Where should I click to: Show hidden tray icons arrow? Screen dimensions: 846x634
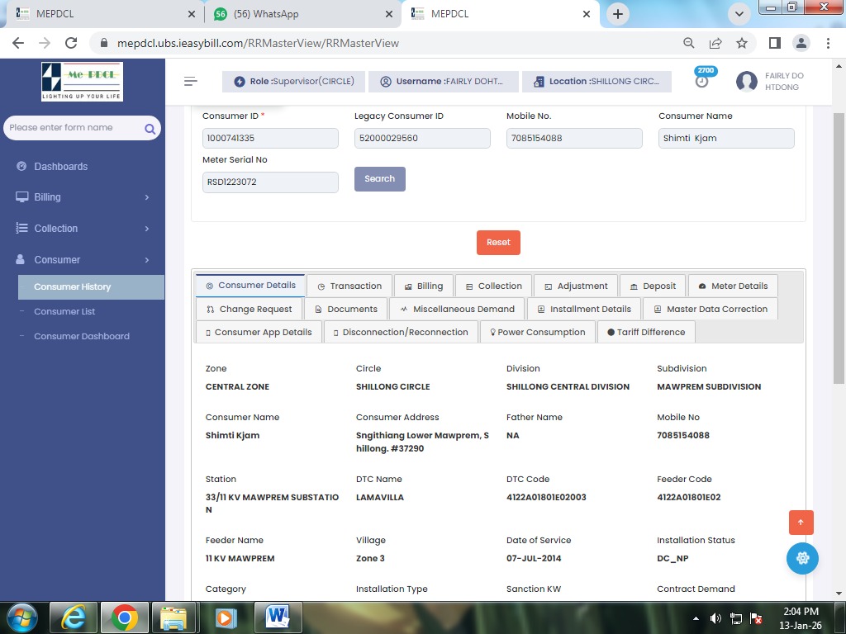[x=696, y=618]
